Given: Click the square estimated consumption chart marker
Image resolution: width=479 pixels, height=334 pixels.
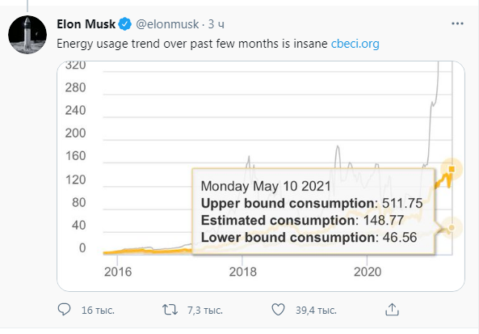Looking at the screenshot, I should 452,169.
